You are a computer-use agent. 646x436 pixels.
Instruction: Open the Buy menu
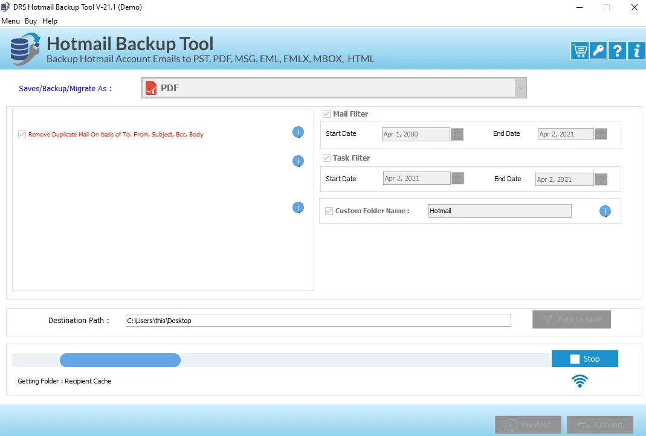pyautogui.click(x=31, y=21)
